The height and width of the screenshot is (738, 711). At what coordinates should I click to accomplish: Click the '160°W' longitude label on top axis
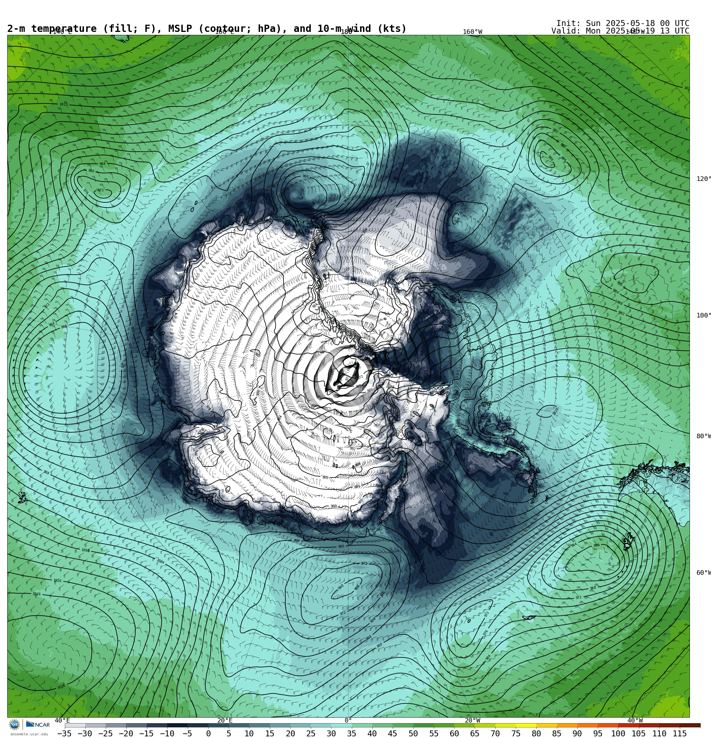472,32
